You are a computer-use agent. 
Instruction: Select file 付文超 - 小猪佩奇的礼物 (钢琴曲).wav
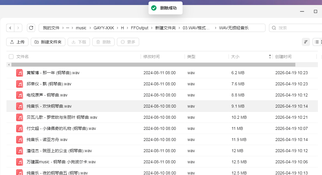[x=61, y=128]
